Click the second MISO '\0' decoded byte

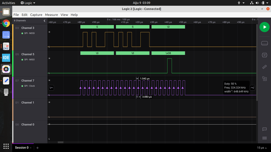pyautogui.click(x=133, y=53)
